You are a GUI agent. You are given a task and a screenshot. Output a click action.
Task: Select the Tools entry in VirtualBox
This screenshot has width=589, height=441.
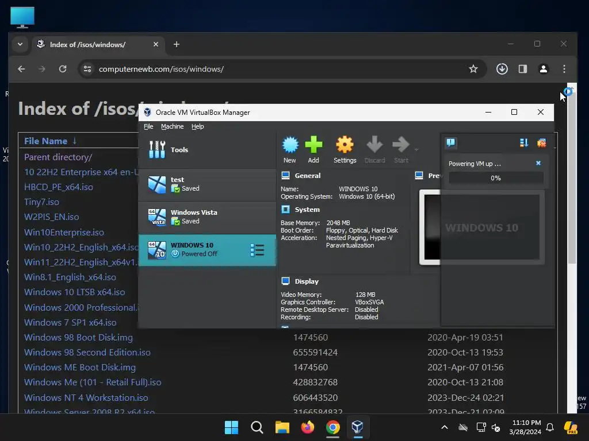point(207,150)
